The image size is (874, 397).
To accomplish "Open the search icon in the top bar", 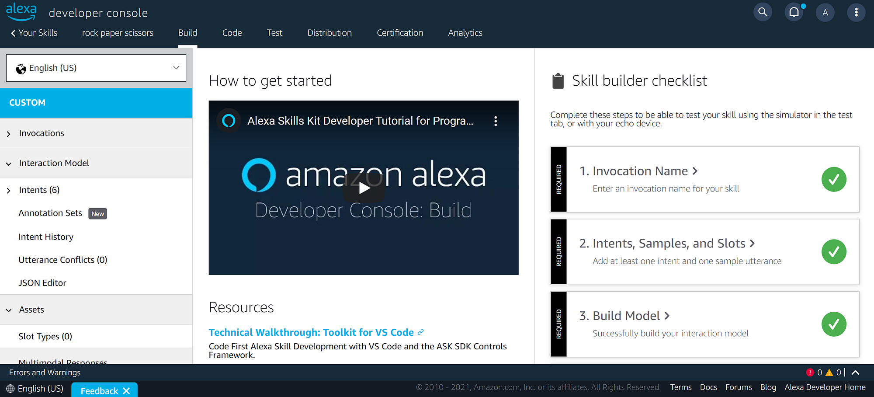I will (763, 12).
